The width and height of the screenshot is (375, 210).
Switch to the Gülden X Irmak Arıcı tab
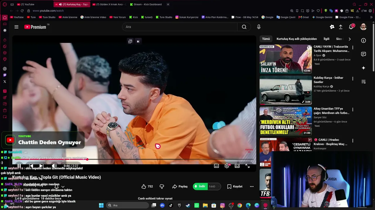(109, 4)
